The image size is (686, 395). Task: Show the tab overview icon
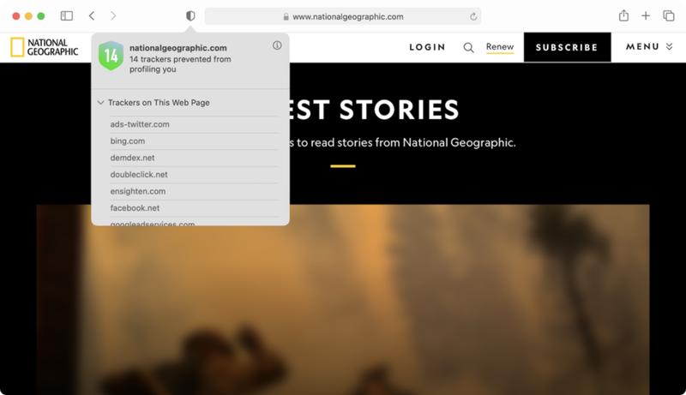point(669,16)
